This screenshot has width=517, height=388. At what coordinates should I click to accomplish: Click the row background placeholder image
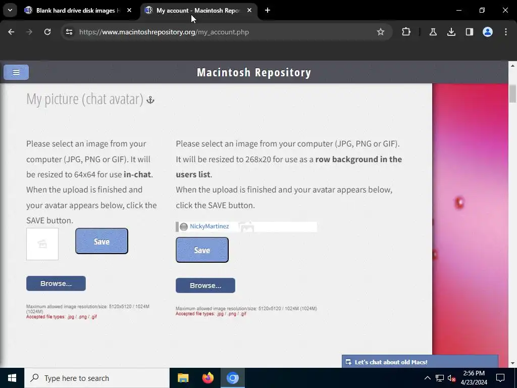click(x=246, y=227)
